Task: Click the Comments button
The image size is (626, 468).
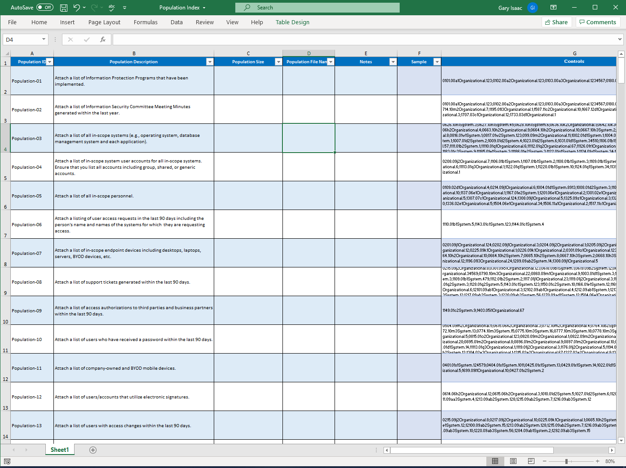Action: 598,22
